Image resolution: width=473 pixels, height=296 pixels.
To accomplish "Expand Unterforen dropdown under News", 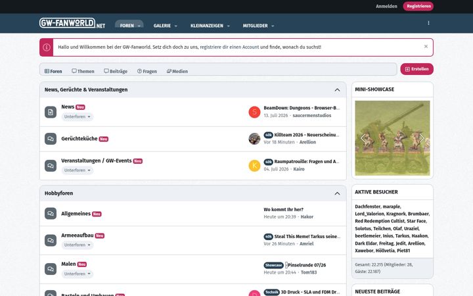I will [x=78, y=117].
